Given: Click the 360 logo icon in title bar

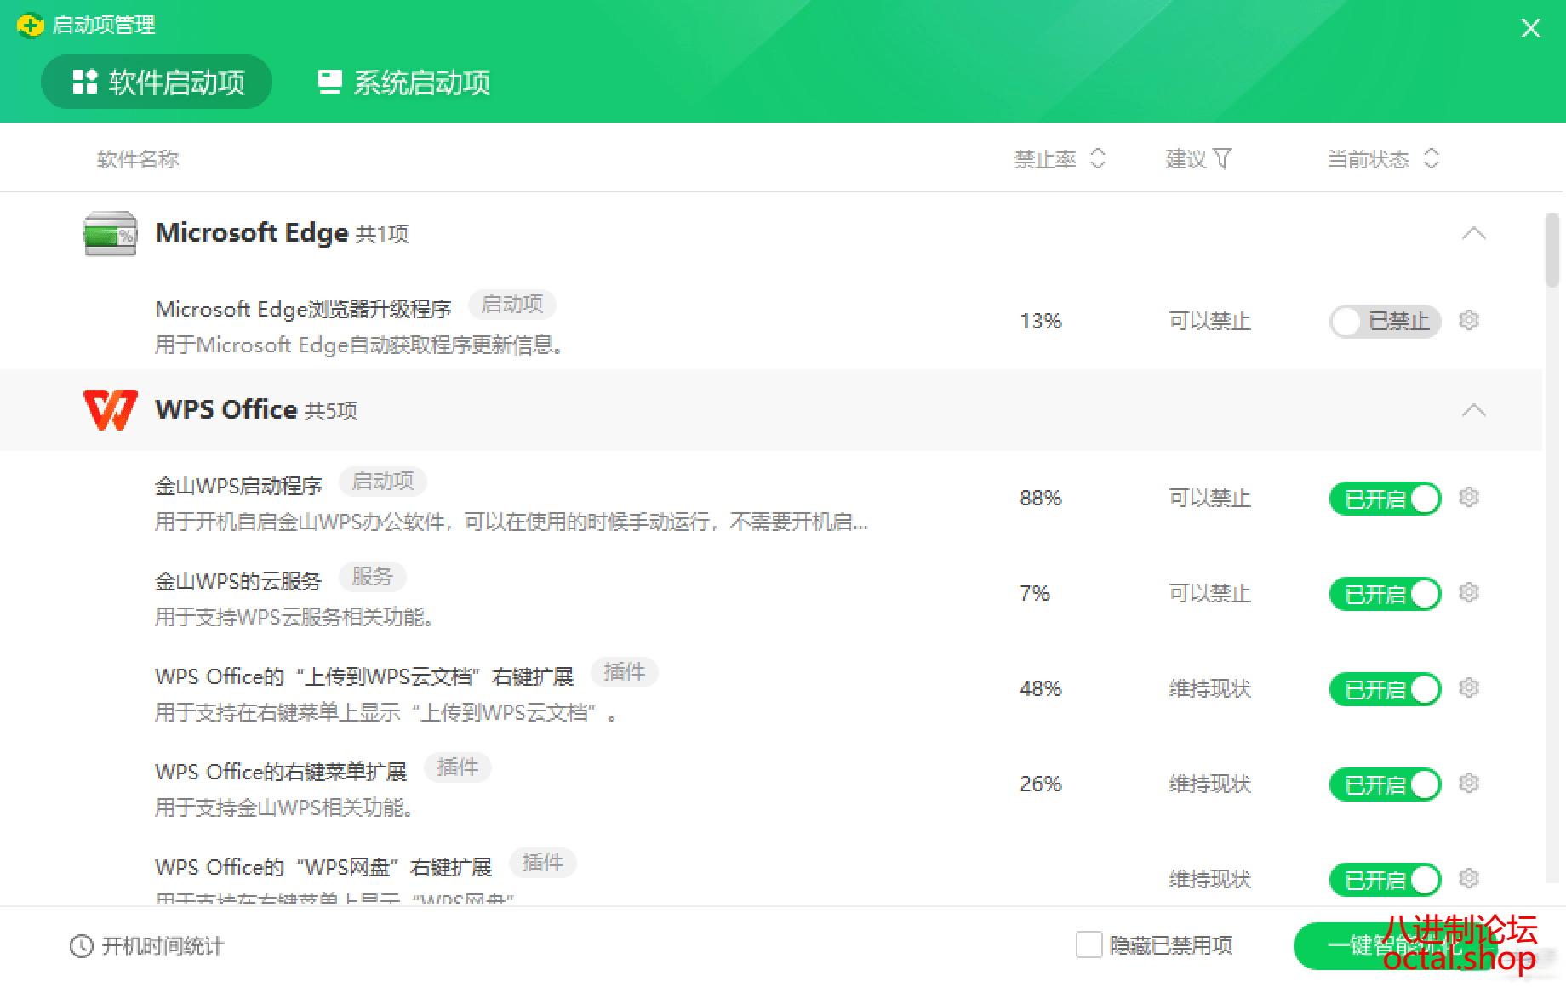Looking at the screenshot, I should point(30,26).
